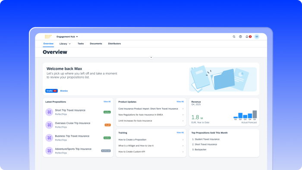Collapse header using chevron below Overview title
Screen dimensions: 302x170
(x=151, y=57)
